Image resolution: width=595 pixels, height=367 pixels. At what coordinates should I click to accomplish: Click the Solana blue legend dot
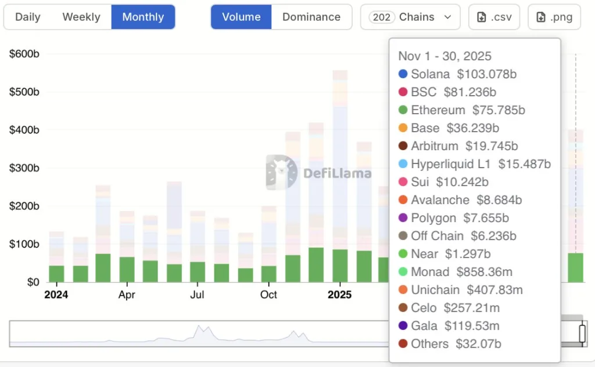(403, 74)
